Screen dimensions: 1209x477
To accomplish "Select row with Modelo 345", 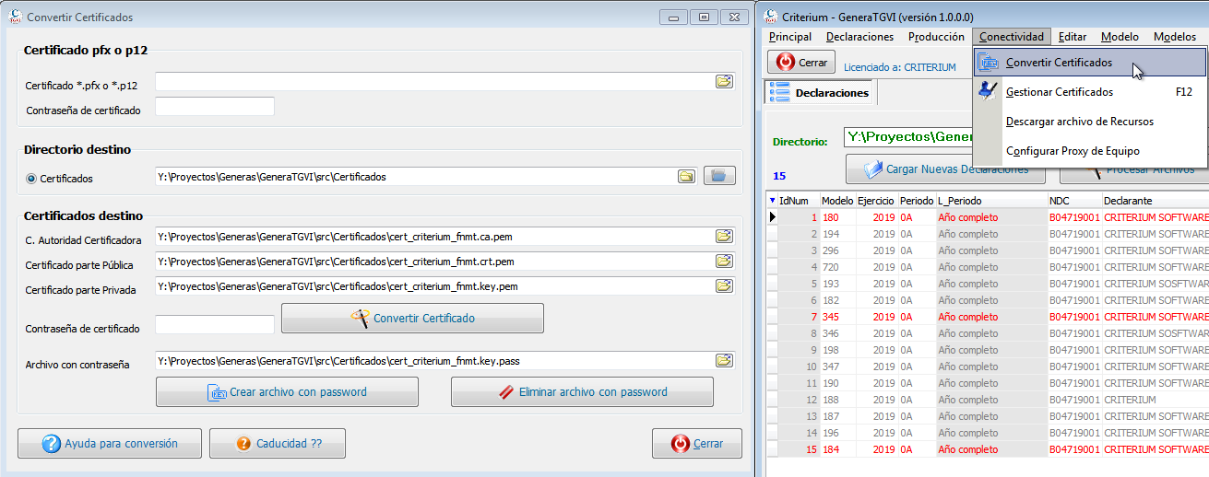I will pos(988,317).
